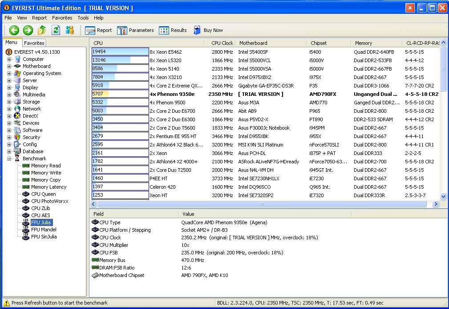Select the Multimedia speaker icon
The image size is (449, 309).
(x=17, y=95)
